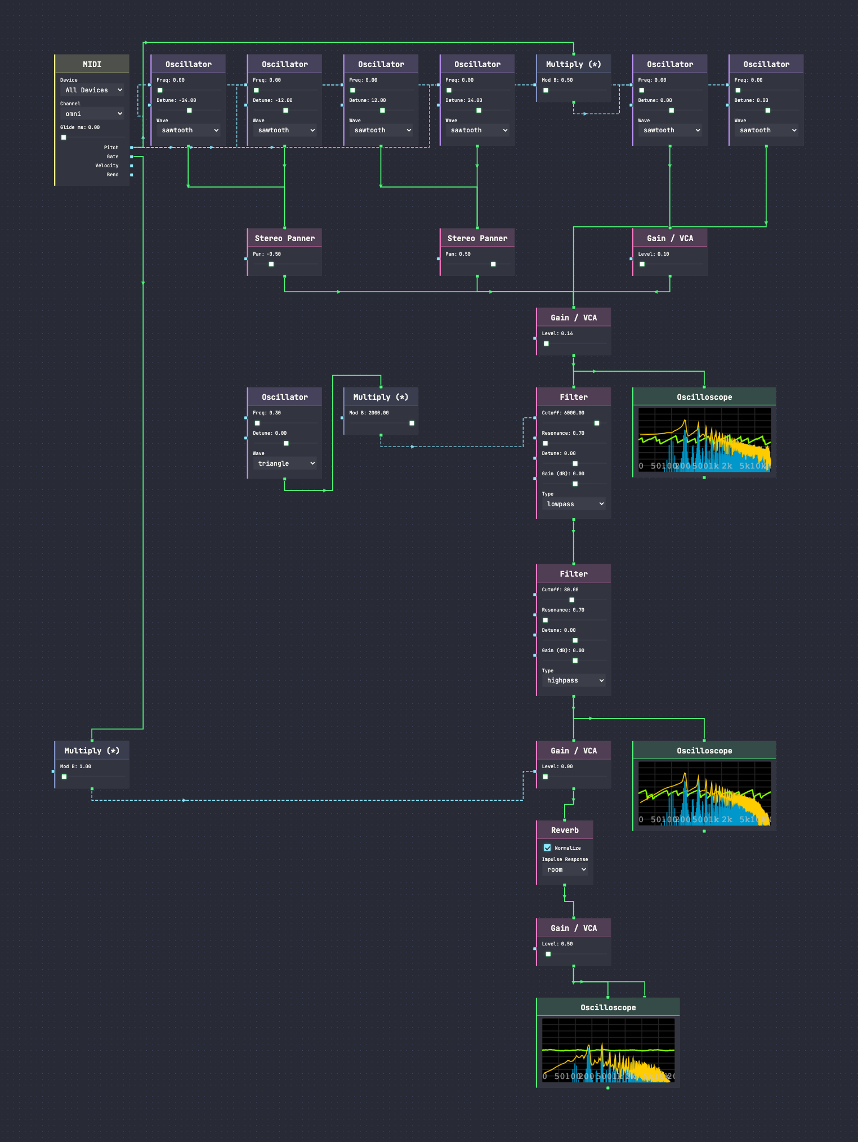Screen dimensions: 858x1142
Task: Click the Cutoff 80.00 slider on highpass Filter
Action: point(574,600)
